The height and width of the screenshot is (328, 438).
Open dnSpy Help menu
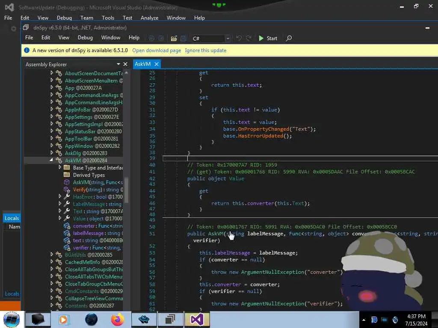pyautogui.click(x=134, y=38)
